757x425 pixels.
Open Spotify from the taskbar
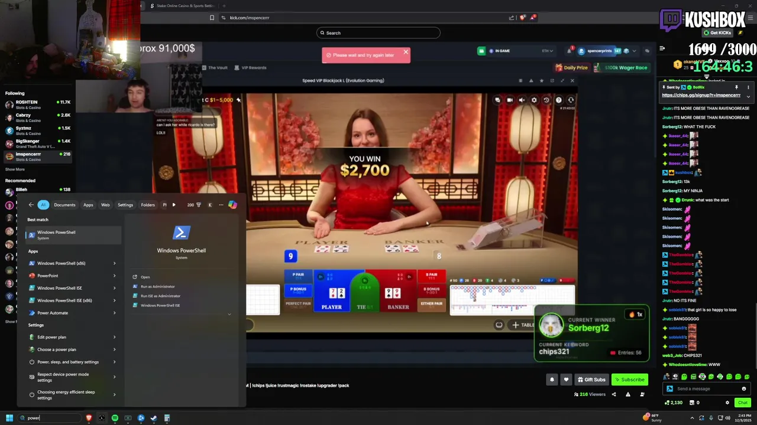[x=115, y=418]
